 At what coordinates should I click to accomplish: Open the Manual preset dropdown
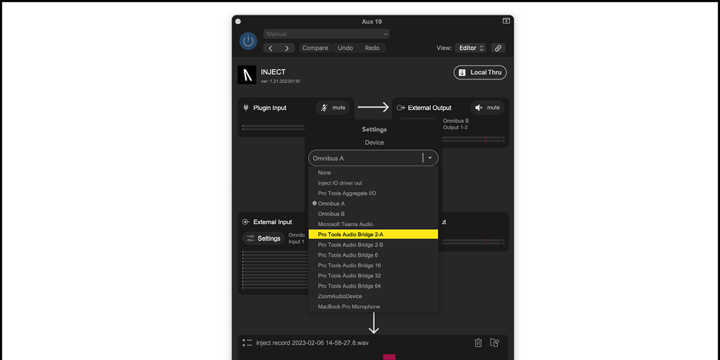click(x=326, y=34)
